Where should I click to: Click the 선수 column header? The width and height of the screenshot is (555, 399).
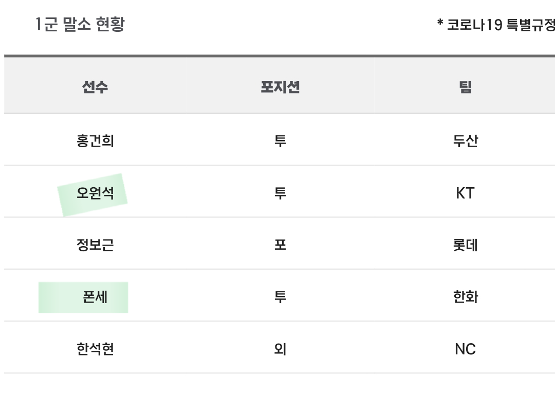point(95,87)
